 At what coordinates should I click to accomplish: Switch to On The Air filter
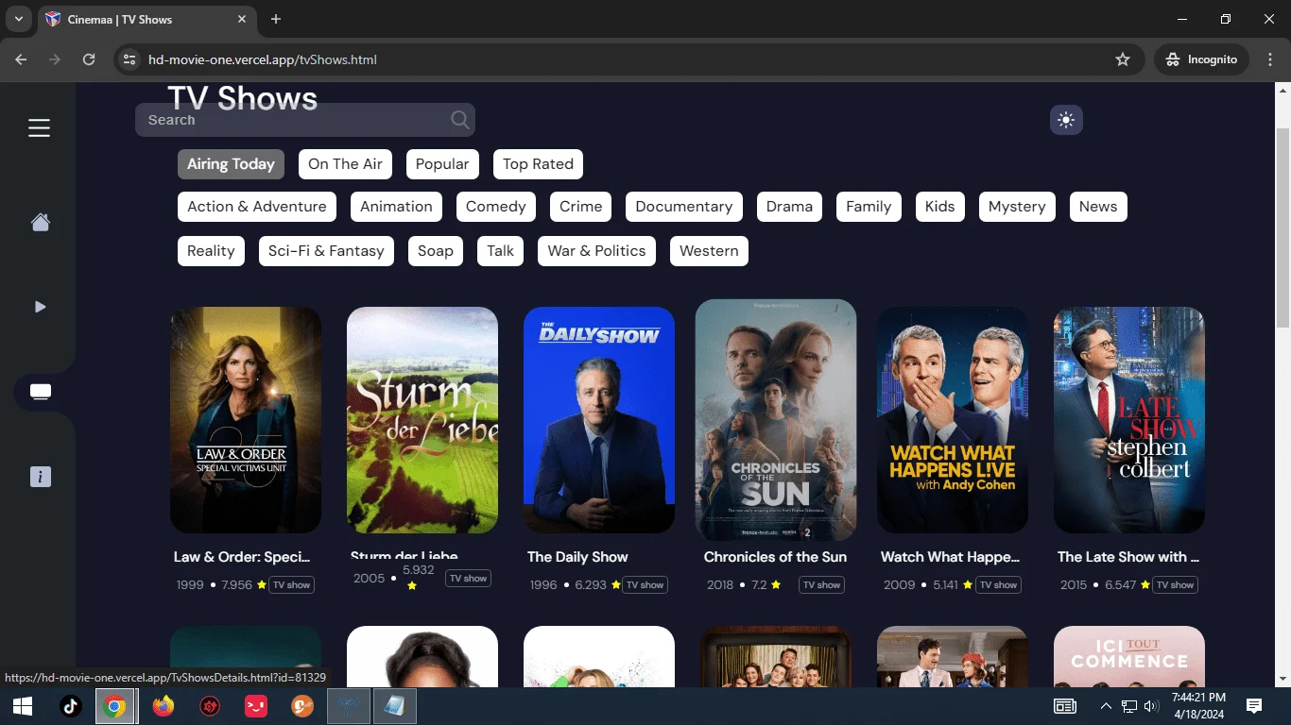[345, 164]
